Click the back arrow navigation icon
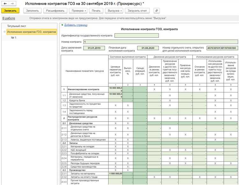Screen dimensions: 239x185 tap(5, 4)
